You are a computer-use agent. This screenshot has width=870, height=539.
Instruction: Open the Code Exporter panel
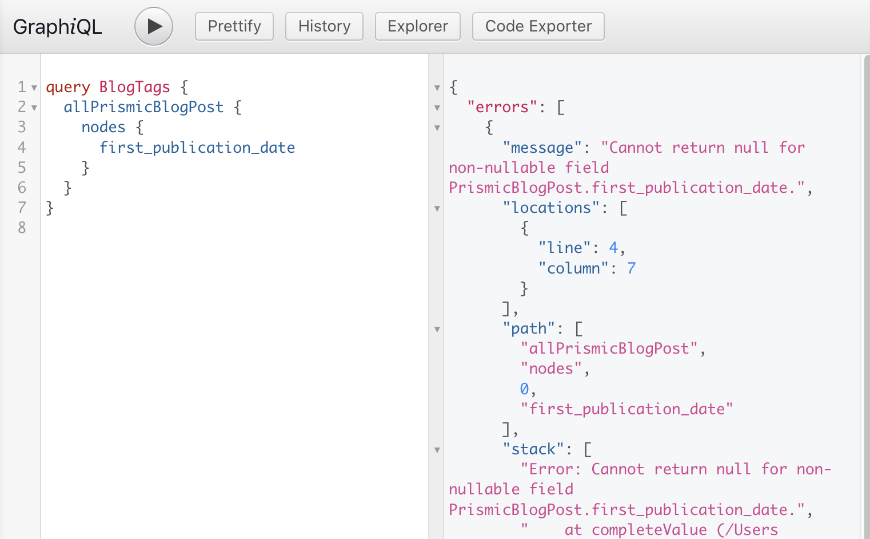pyautogui.click(x=538, y=26)
